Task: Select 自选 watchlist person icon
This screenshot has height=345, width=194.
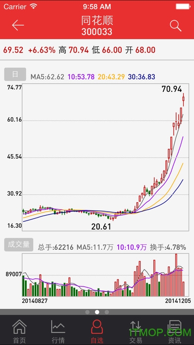Action: (x=97, y=327)
